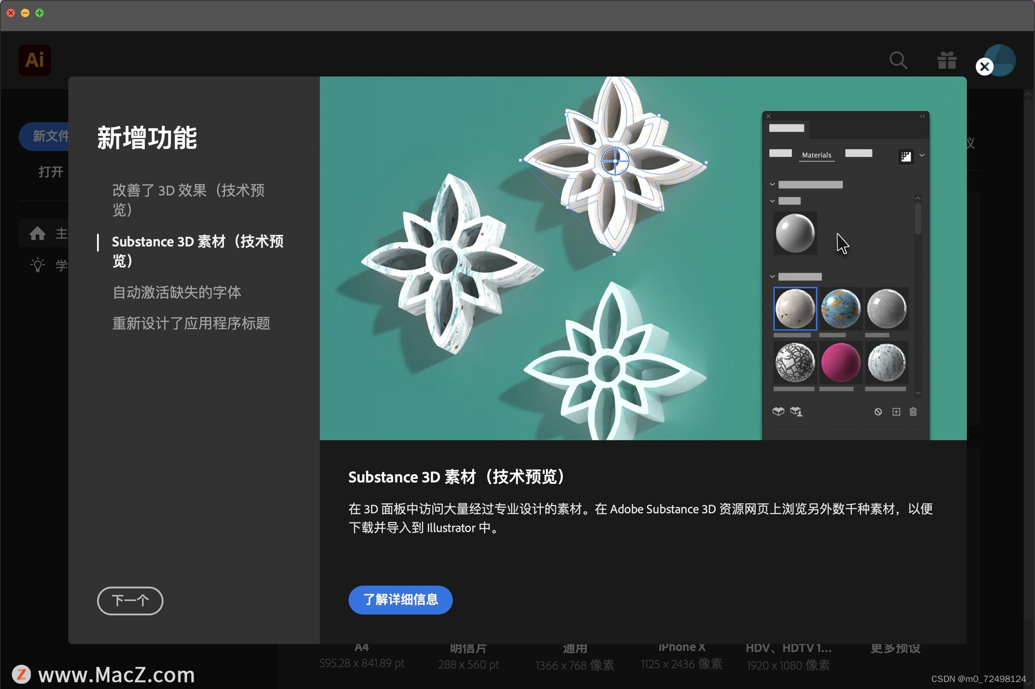Open search using the magnifier icon
Screen dimensions: 1035x689
pos(898,60)
